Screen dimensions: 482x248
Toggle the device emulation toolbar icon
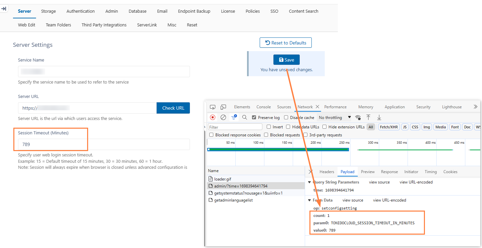[x=223, y=107]
